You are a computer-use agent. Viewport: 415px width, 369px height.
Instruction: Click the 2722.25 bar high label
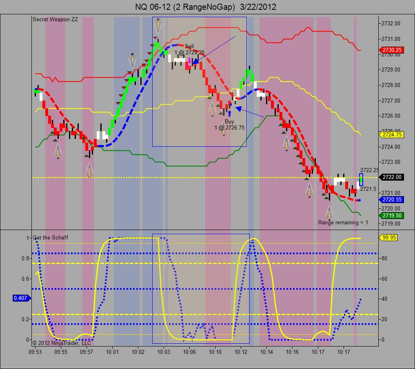coord(369,170)
